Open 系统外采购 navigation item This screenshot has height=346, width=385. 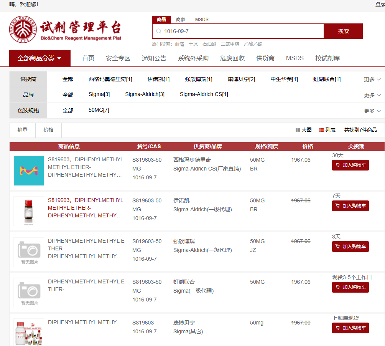pyautogui.click(x=193, y=58)
